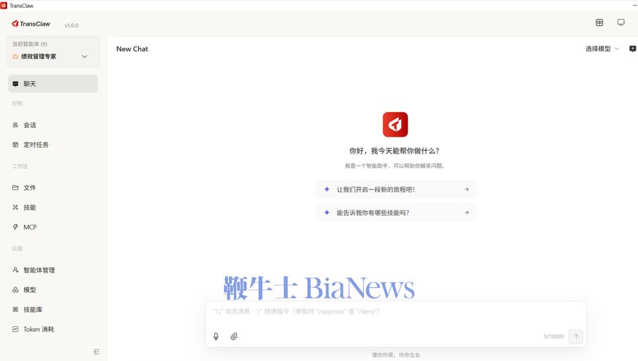Click the monitor display icon in the top bar
Screen dimensions: 638x361
(621, 22)
